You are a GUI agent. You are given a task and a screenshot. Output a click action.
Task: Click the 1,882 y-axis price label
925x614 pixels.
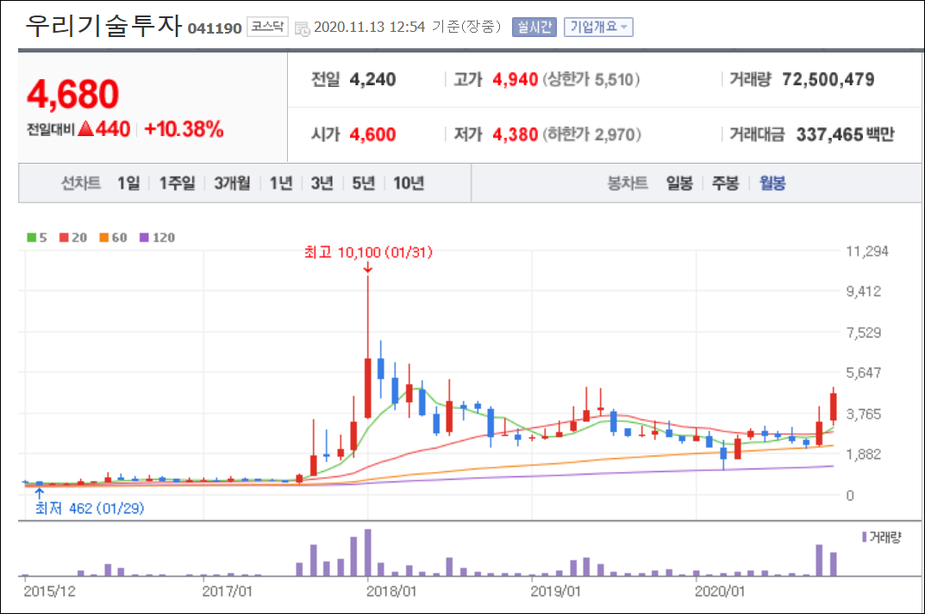[864, 455]
